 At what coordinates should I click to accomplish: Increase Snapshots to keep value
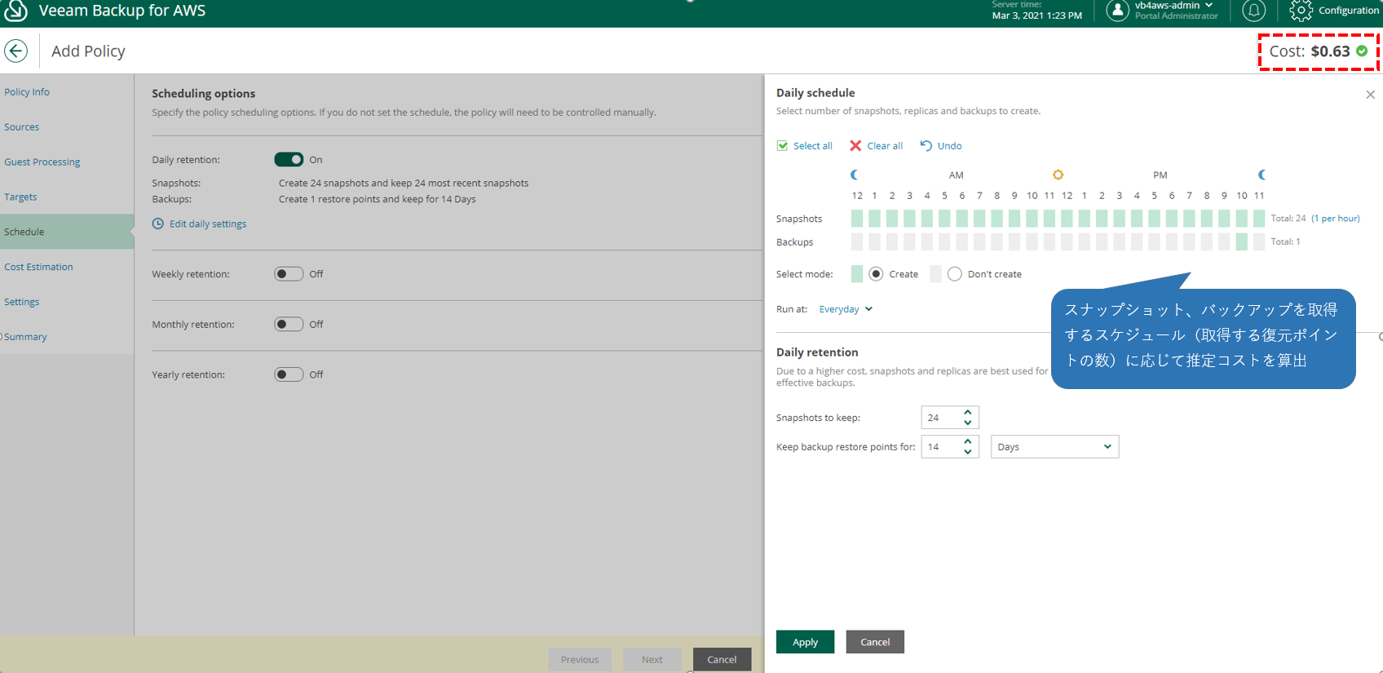(968, 412)
